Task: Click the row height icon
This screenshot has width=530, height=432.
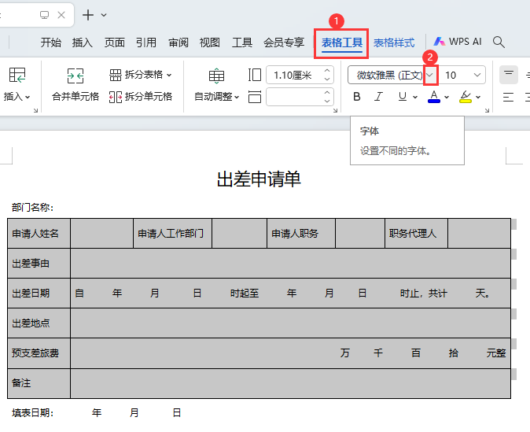Action: click(255, 75)
